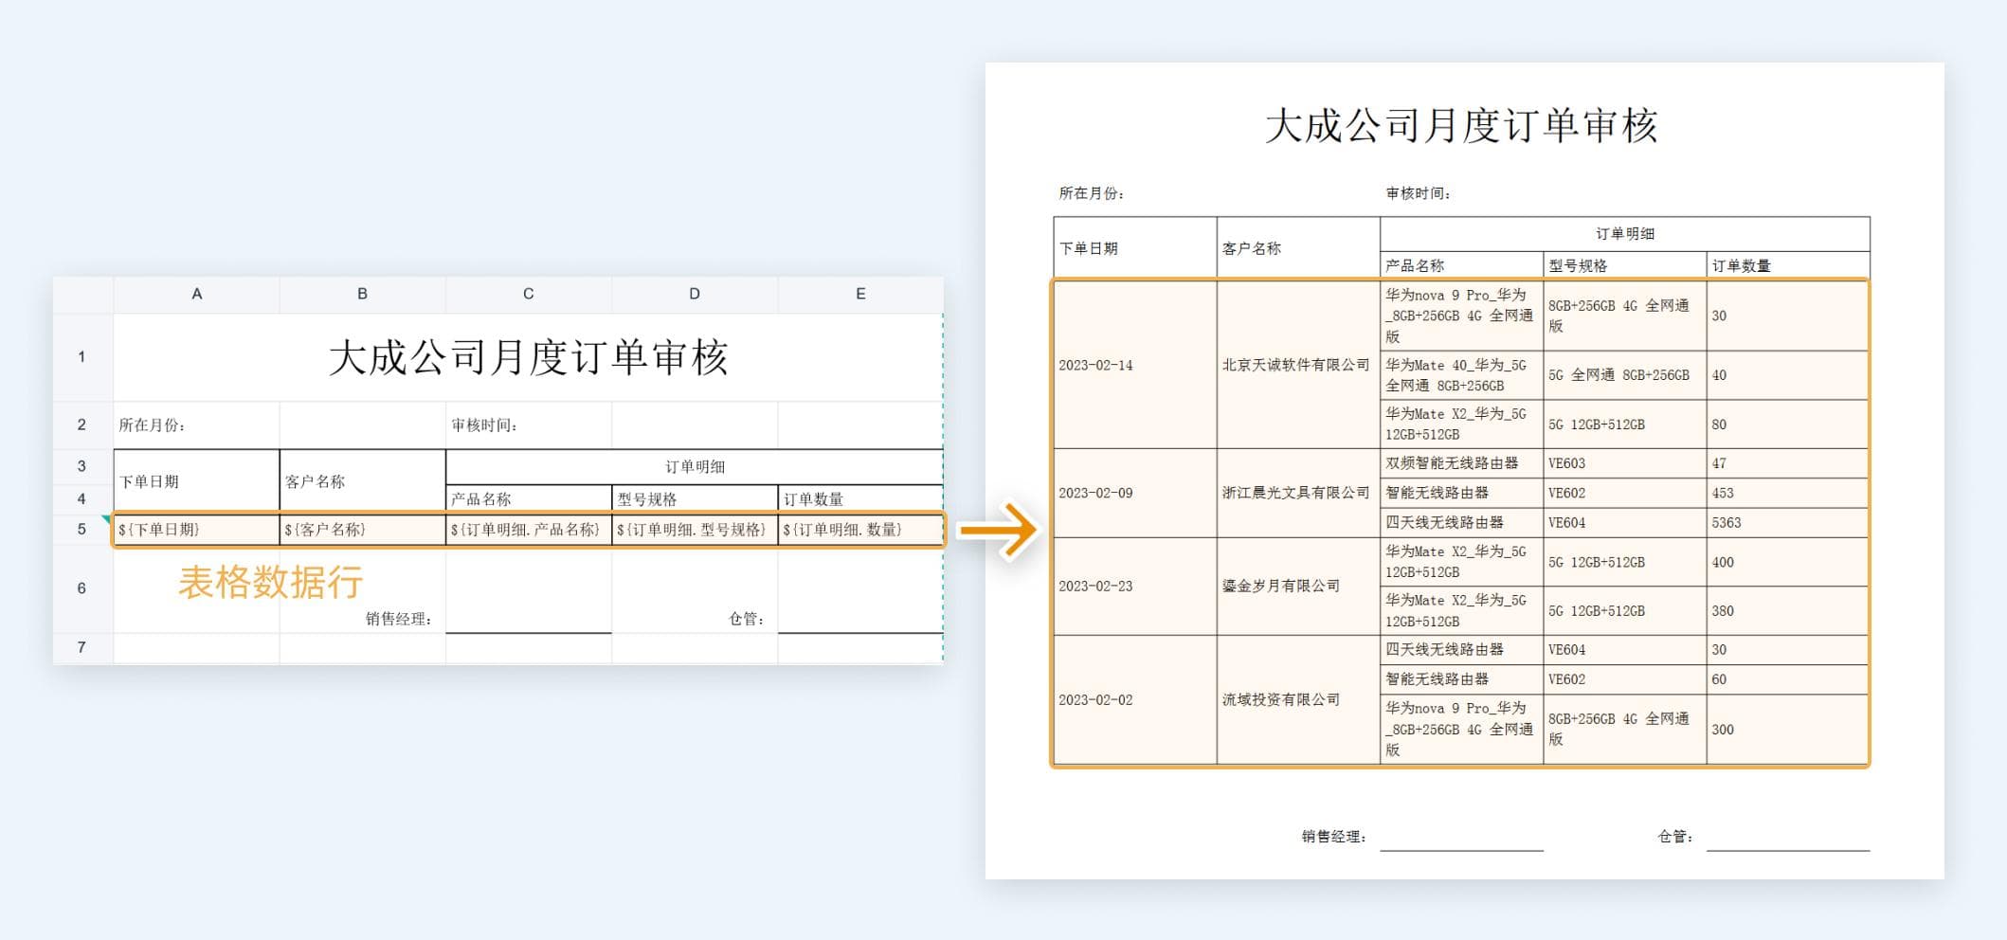This screenshot has width=2007, height=940.
Task: Select column B header in spreadsheet
Action: tap(362, 294)
